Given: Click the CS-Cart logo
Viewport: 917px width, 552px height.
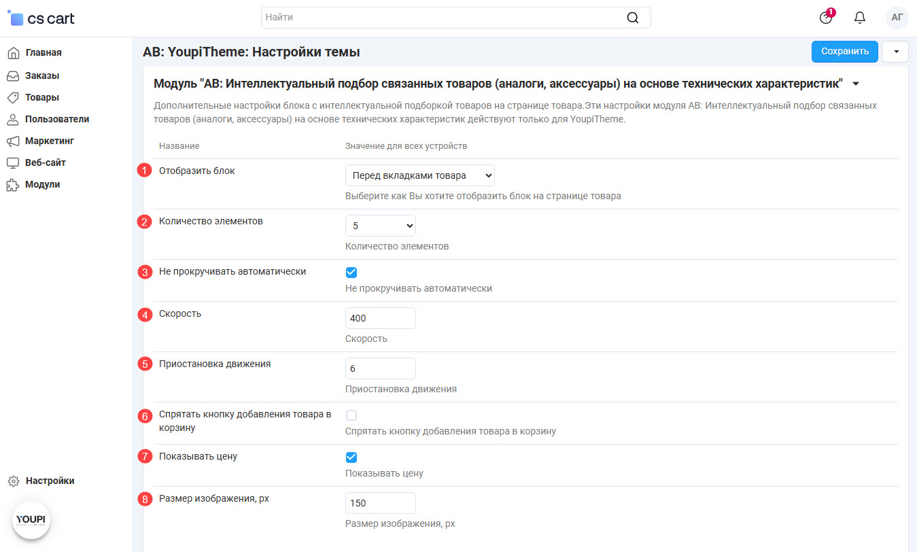Looking at the screenshot, I should click(41, 18).
